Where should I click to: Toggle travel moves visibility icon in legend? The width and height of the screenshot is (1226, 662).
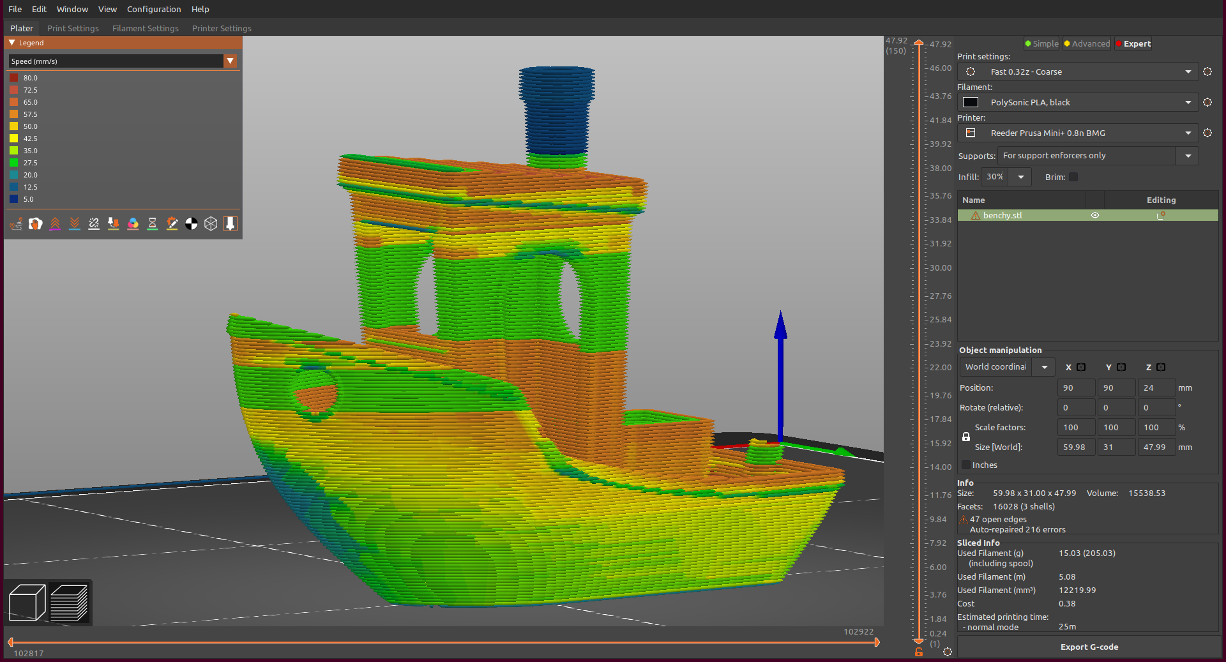pos(16,223)
